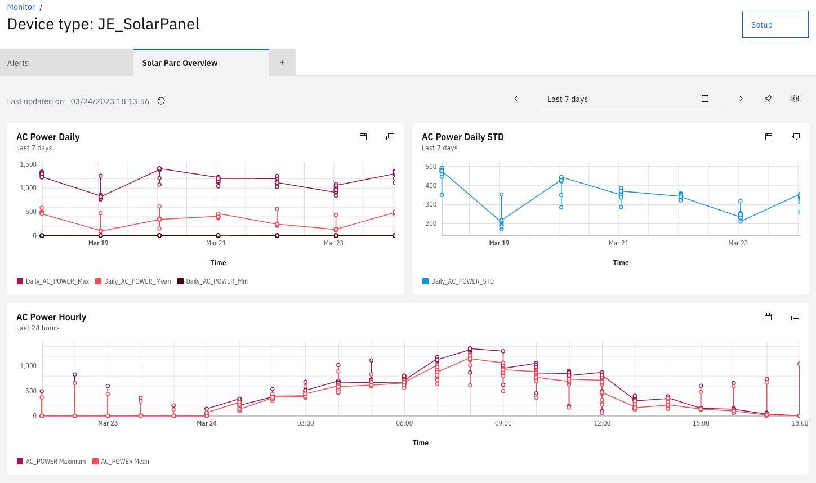
Task: Click 1,500 axis label on AC Power Daily
Action: [x=28, y=164]
